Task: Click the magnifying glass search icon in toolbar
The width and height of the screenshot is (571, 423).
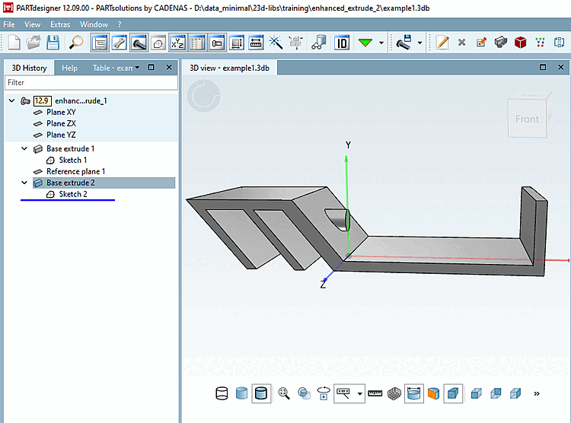Action: 77,42
